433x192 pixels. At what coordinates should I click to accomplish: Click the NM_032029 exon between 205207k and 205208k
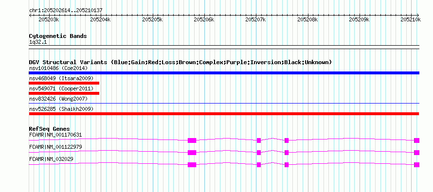[287, 165]
